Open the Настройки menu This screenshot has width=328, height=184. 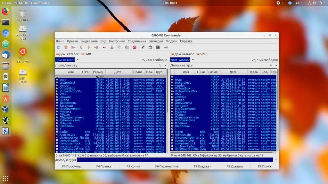pos(117,41)
